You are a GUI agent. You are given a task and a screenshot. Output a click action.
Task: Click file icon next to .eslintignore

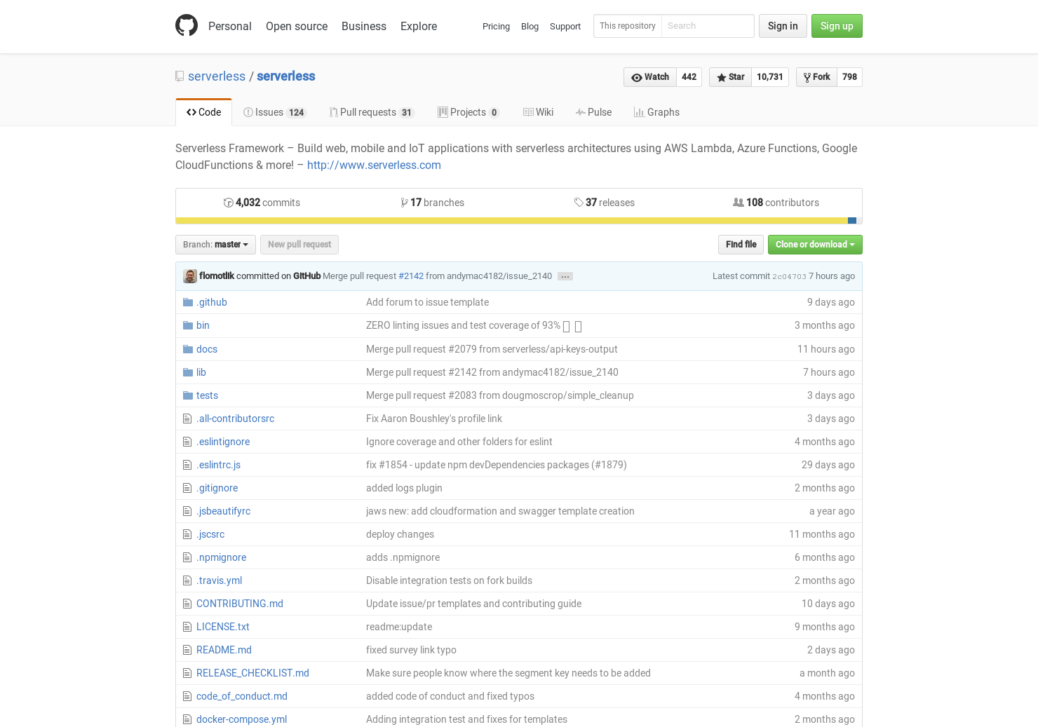pyautogui.click(x=187, y=442)
